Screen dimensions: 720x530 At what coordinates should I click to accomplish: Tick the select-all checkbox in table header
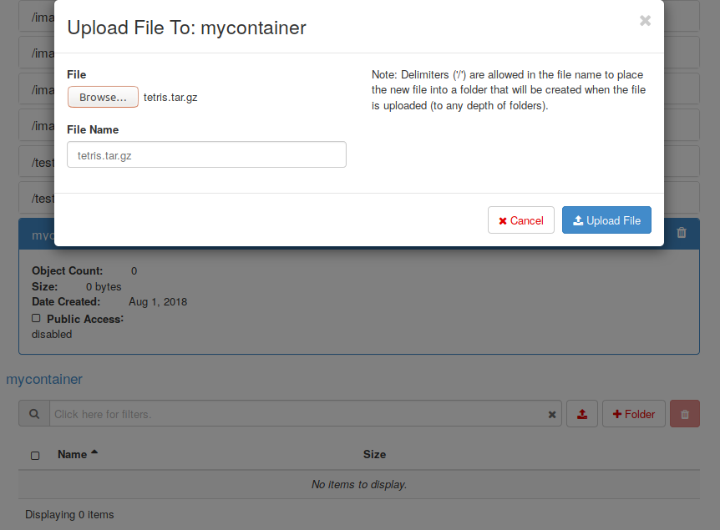[x=35, y=455]
